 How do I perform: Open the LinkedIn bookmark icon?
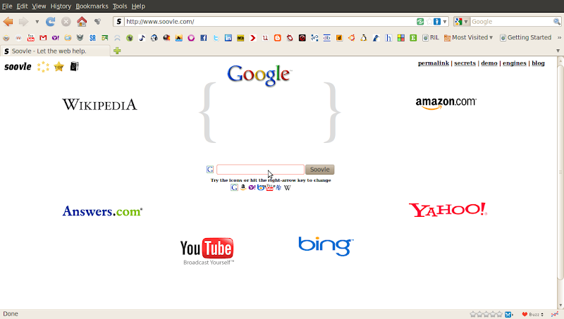click(228, 37)
